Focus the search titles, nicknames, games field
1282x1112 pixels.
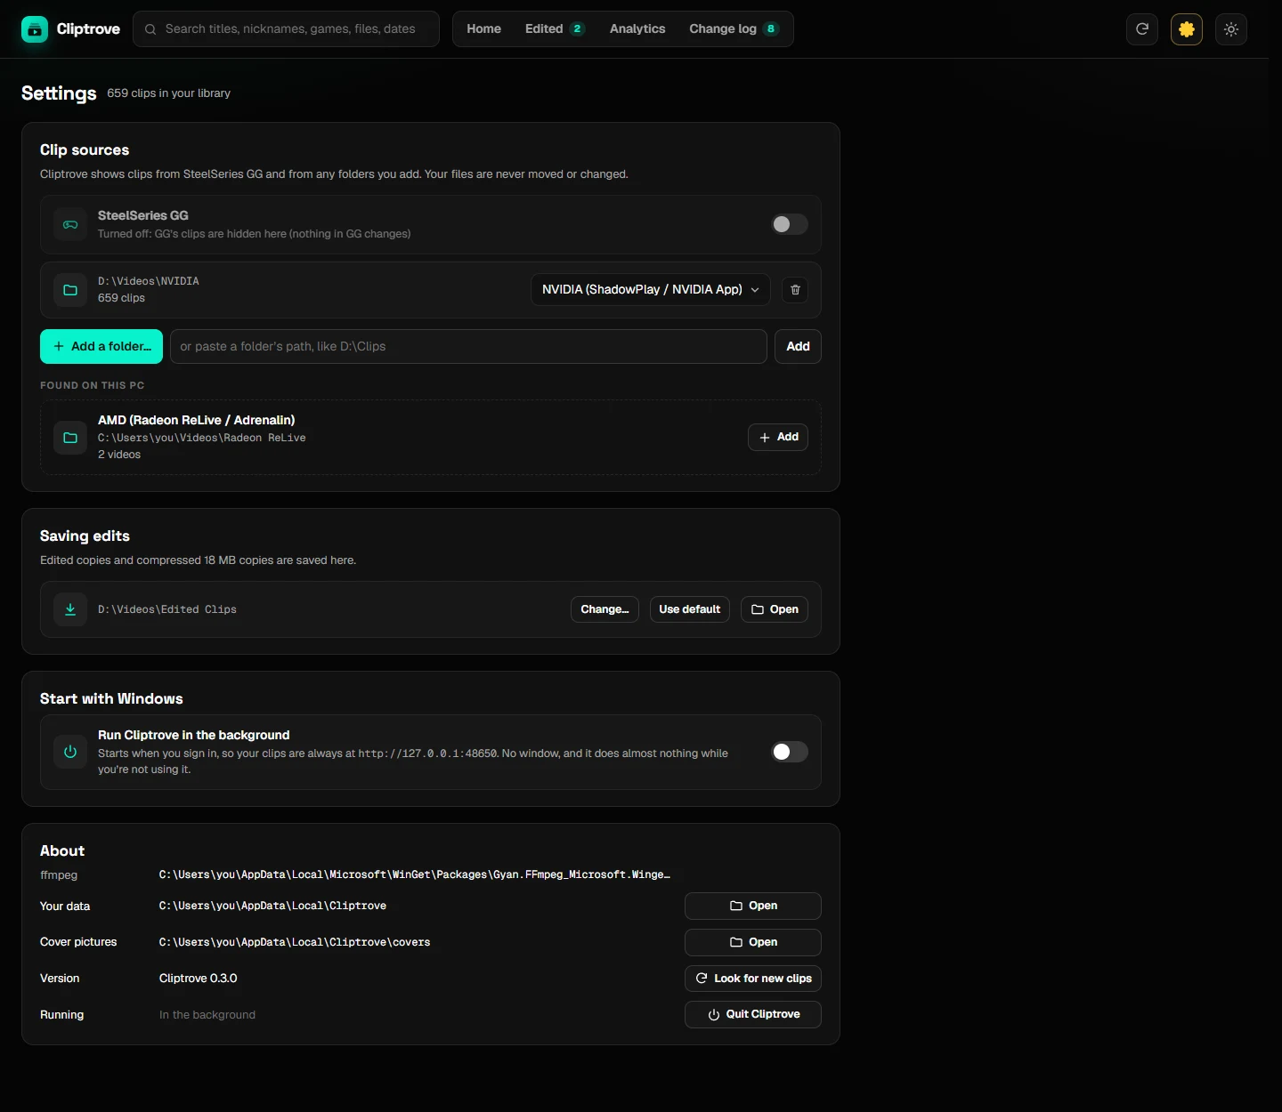286,29
